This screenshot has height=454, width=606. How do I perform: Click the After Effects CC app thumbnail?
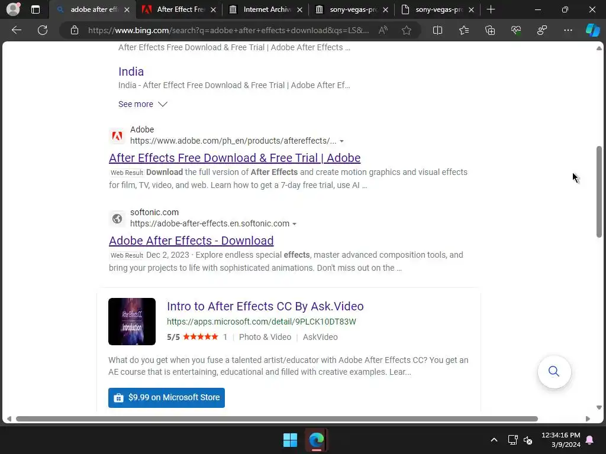[x=132, y=322]
